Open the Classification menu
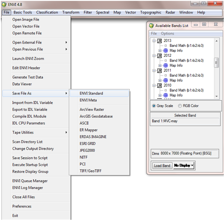This screenshot has width=224, height=220. click(x=47, y=12)
